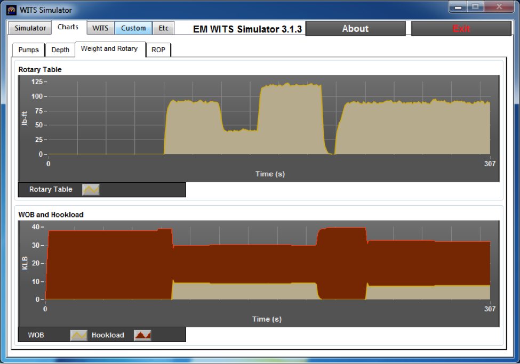The width and height of the screenshot is (520, 364).
Task: Switch to the Depth tab
Action: [60, 50]
